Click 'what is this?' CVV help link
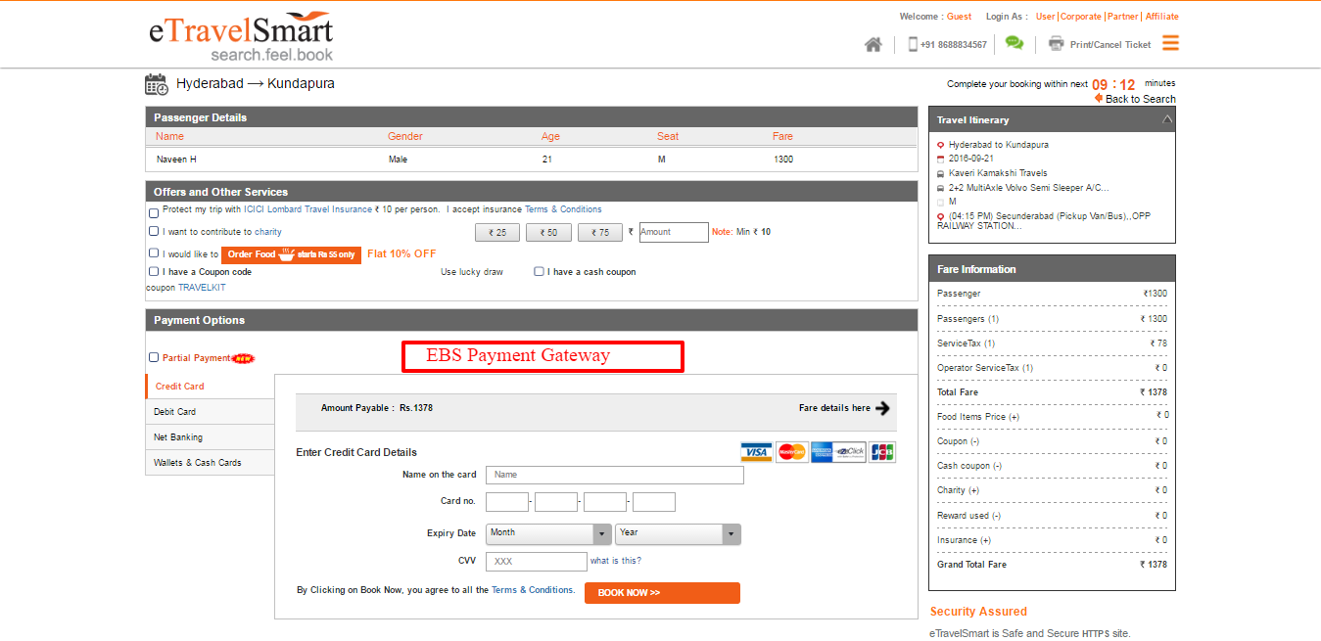 click(x=616, y=561)
